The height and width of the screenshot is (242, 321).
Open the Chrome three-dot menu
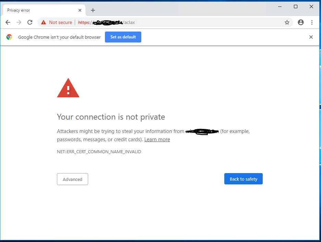point(312,22)
